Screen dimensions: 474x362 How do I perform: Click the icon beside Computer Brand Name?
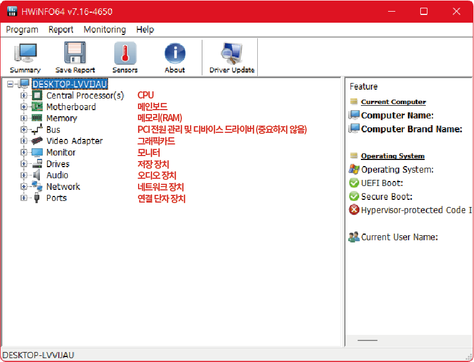click(354, 128)
